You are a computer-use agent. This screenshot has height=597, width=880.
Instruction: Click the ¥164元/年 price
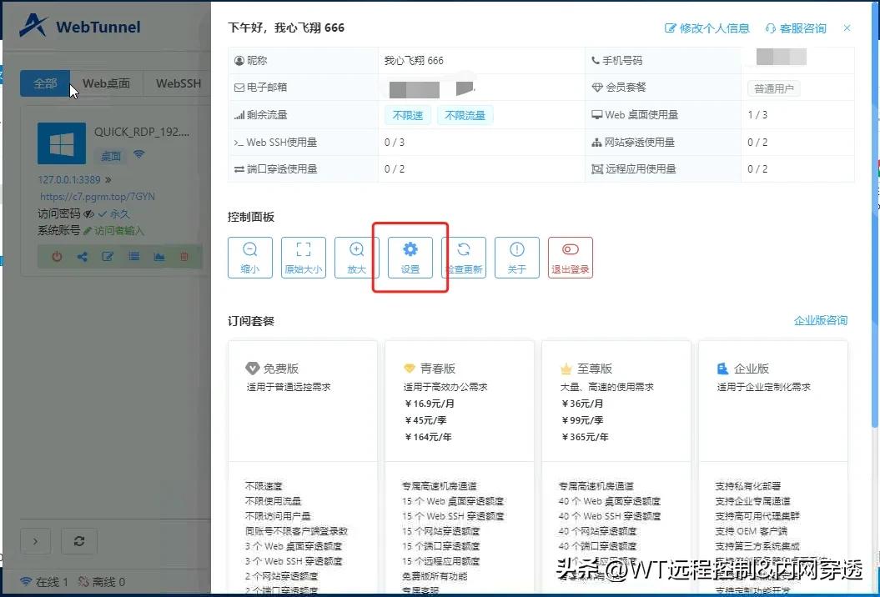tap(428, 437)
